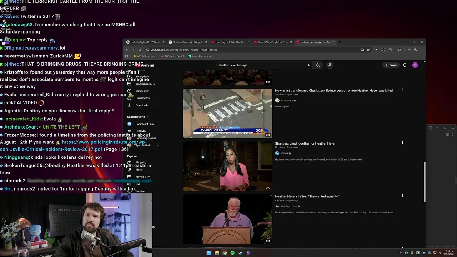Click the Windows Start button in the taskbar
Viewport: 457px width, 257px height.
click(x=209, y=253)
